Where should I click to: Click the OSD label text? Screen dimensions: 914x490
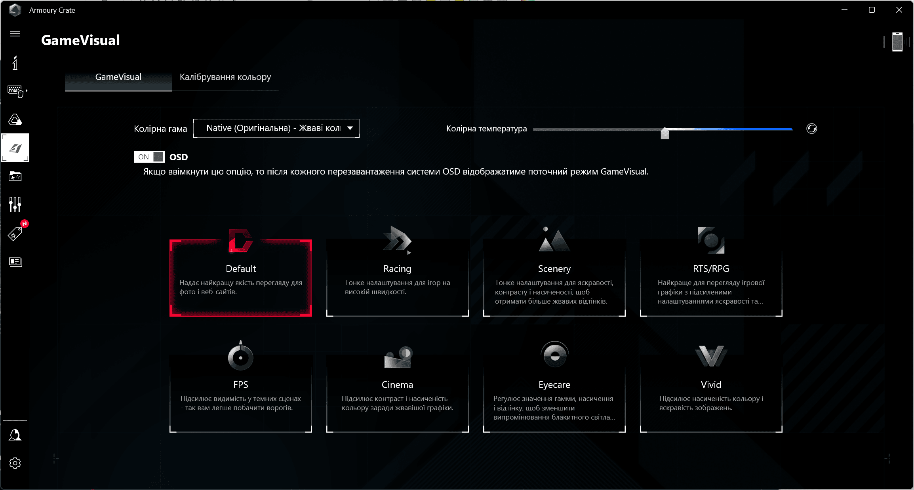tap(179, 157)
